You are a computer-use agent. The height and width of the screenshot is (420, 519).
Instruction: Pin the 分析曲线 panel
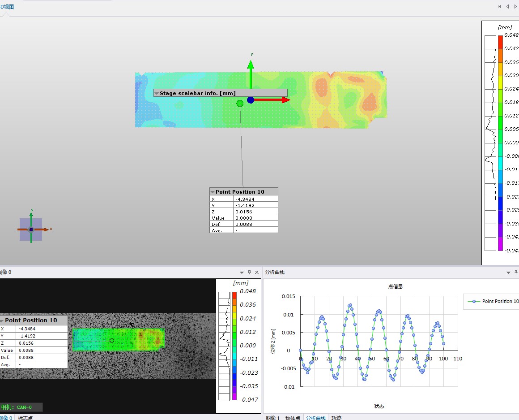tap(515, 272)
